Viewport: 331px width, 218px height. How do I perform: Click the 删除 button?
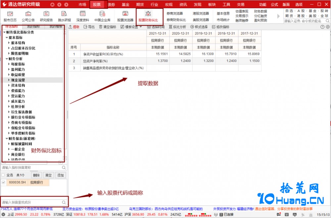36,175
